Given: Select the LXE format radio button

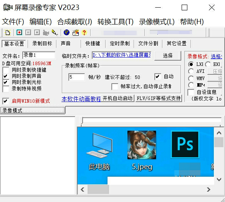Looking at the screenshot, I should (x=191, y=64).
